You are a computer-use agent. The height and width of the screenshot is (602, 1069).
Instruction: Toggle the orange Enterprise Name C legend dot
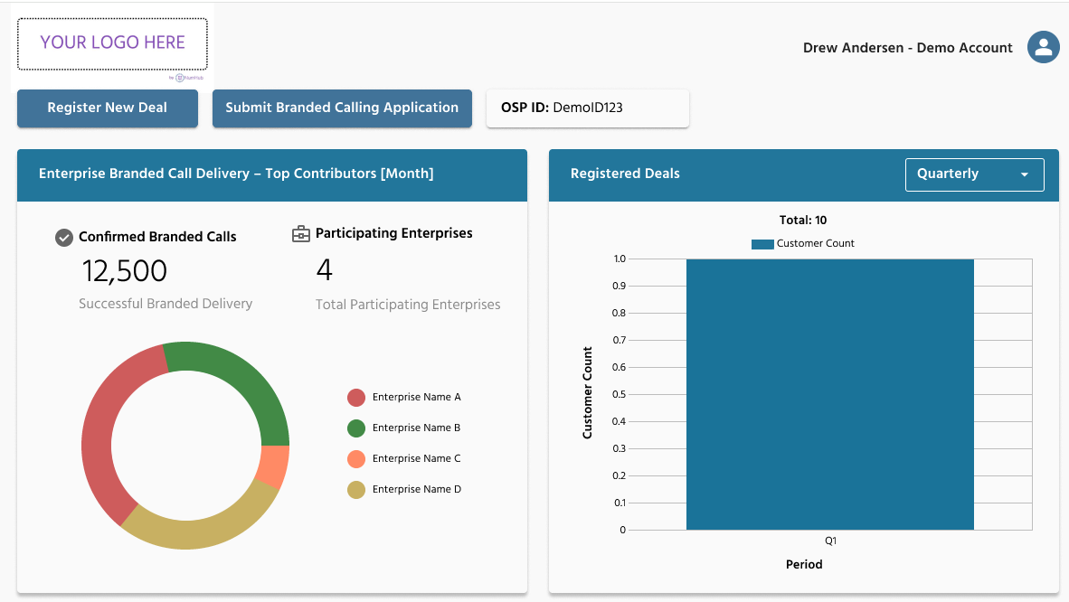tap(355, 459)
